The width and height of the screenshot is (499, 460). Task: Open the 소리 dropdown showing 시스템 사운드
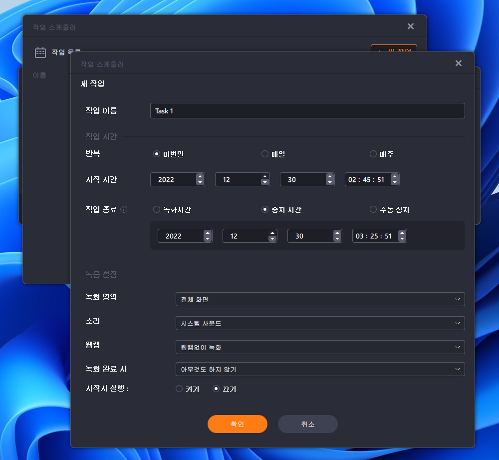(320, 323)
